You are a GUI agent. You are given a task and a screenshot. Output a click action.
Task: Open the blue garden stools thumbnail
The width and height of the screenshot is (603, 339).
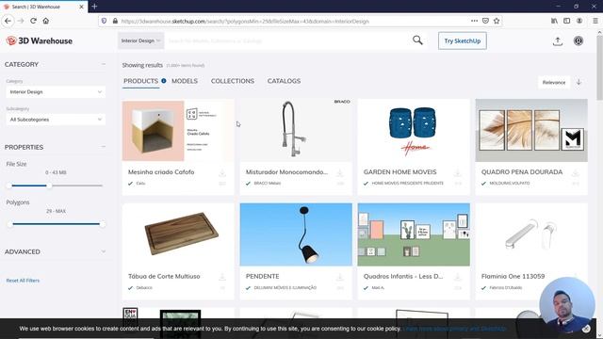[414, 130]
